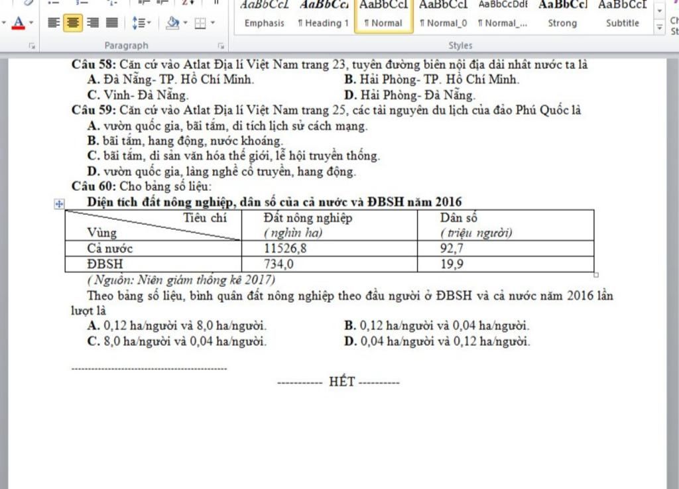679x489 pixels.
Task: Apply Borders using the borders icon
Action: (200, 23)
